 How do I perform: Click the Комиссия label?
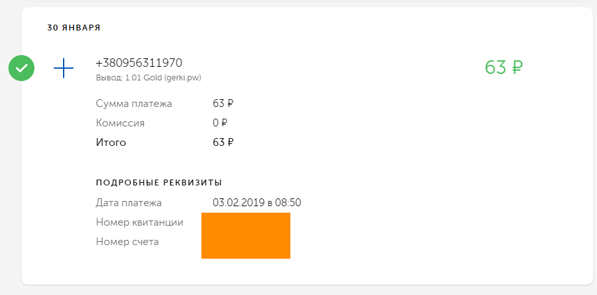pyautogui.click(x=120, y=123)
